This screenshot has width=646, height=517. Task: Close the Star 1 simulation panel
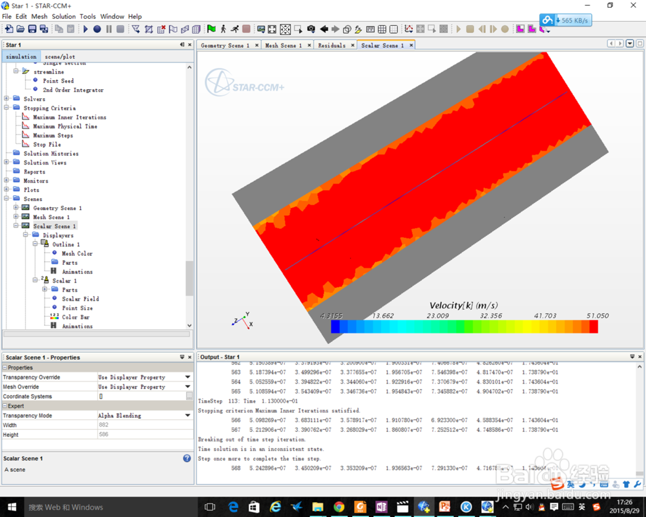click(190, 45)
